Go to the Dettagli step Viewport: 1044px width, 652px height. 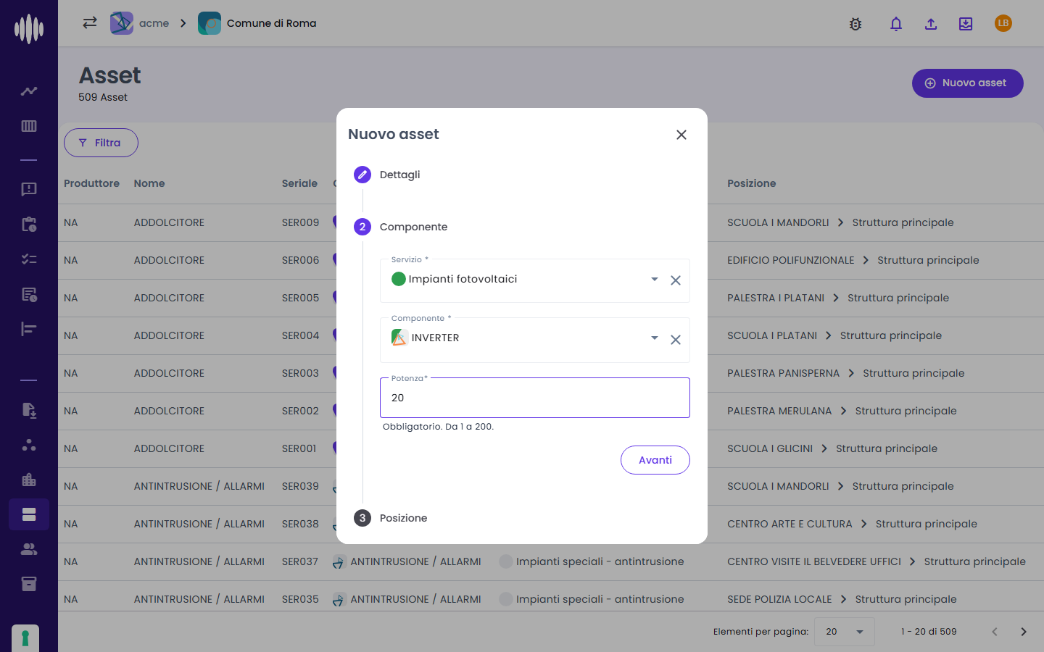click(387, 175)
